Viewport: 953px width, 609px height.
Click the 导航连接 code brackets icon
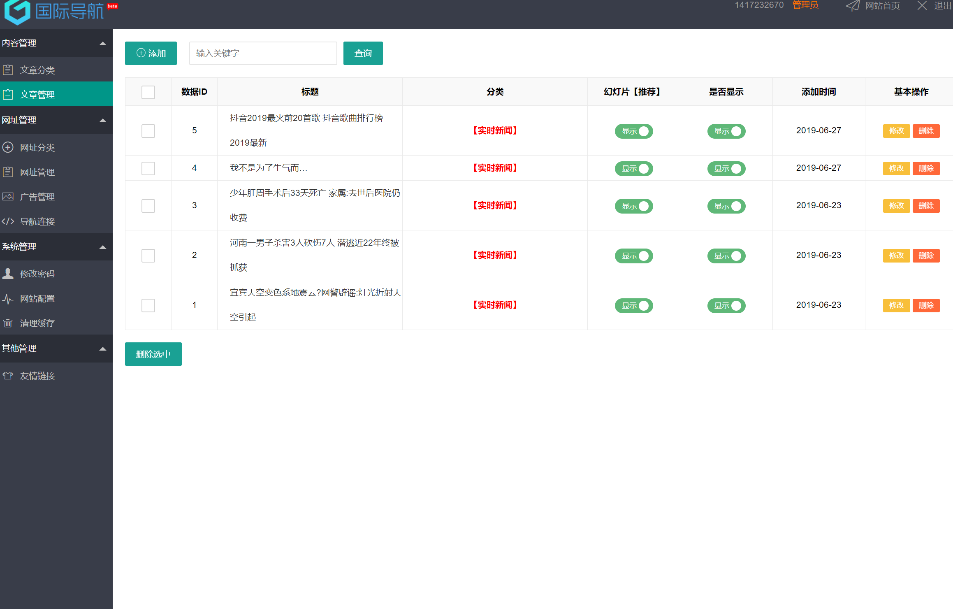(8, 221)
